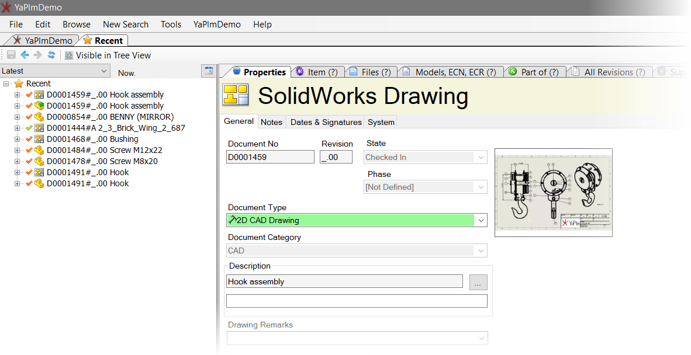Screen dimensions: 691x355
Task: Select D0001484 Screw M12x22 tree row
Action: [x=105, y=150]
